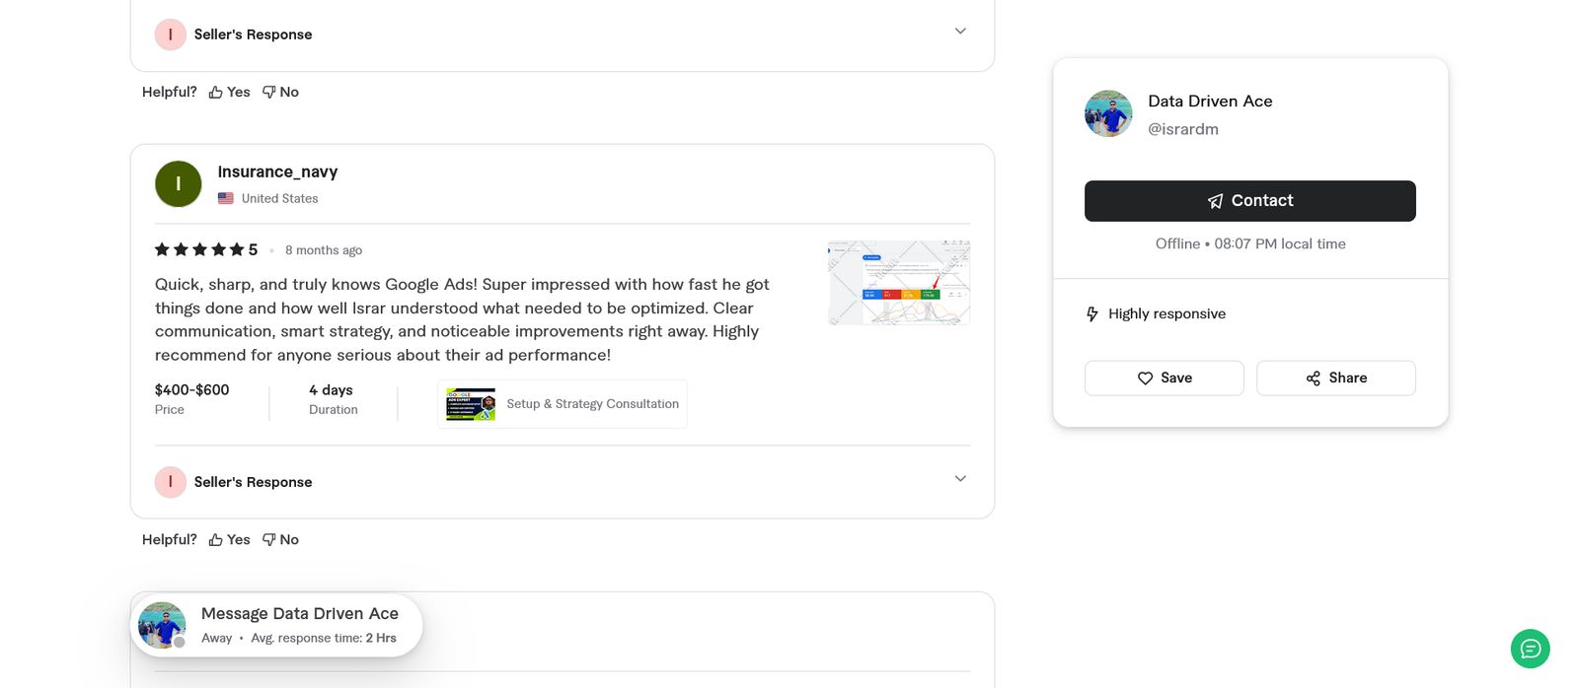Click the @isrardm username link

(1182, 128)
